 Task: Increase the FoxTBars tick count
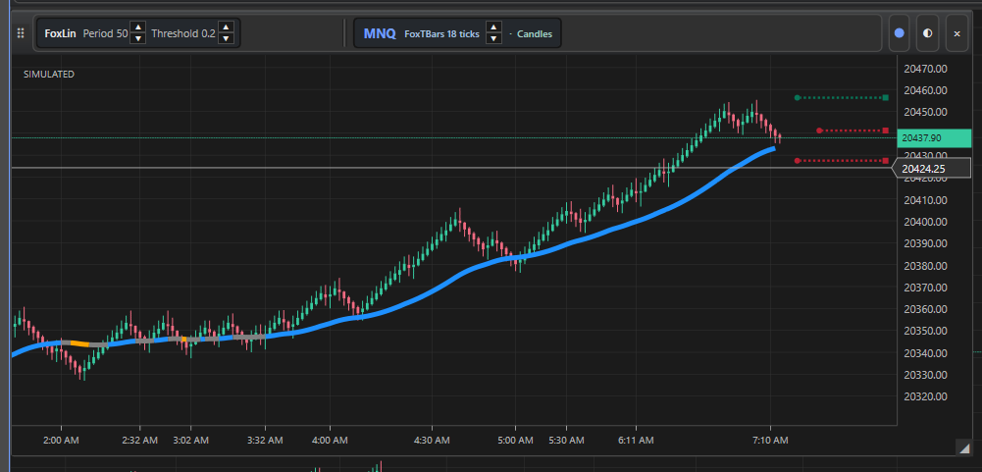coord(493,27)
